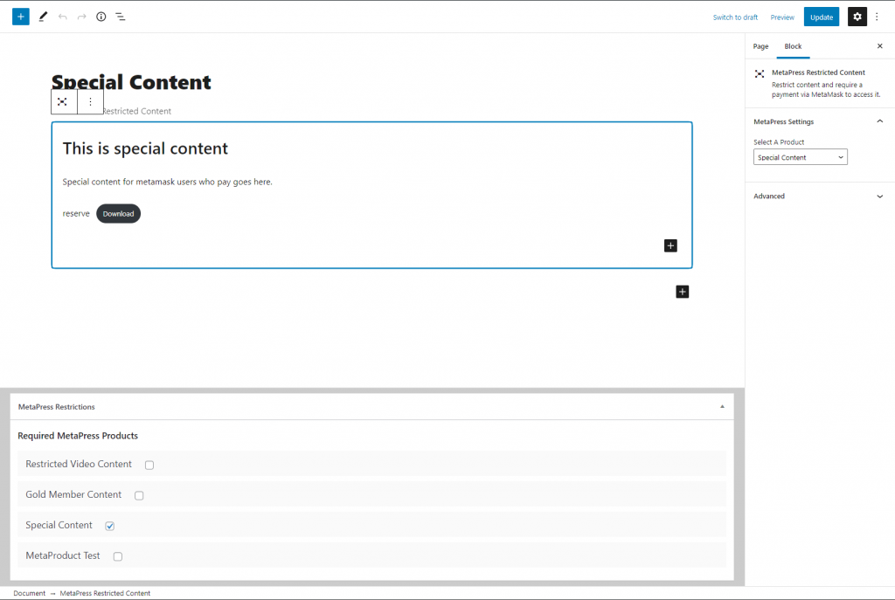Click the Update button
Viewport: 895px width, 600px height.
click(x=821, y=16)
